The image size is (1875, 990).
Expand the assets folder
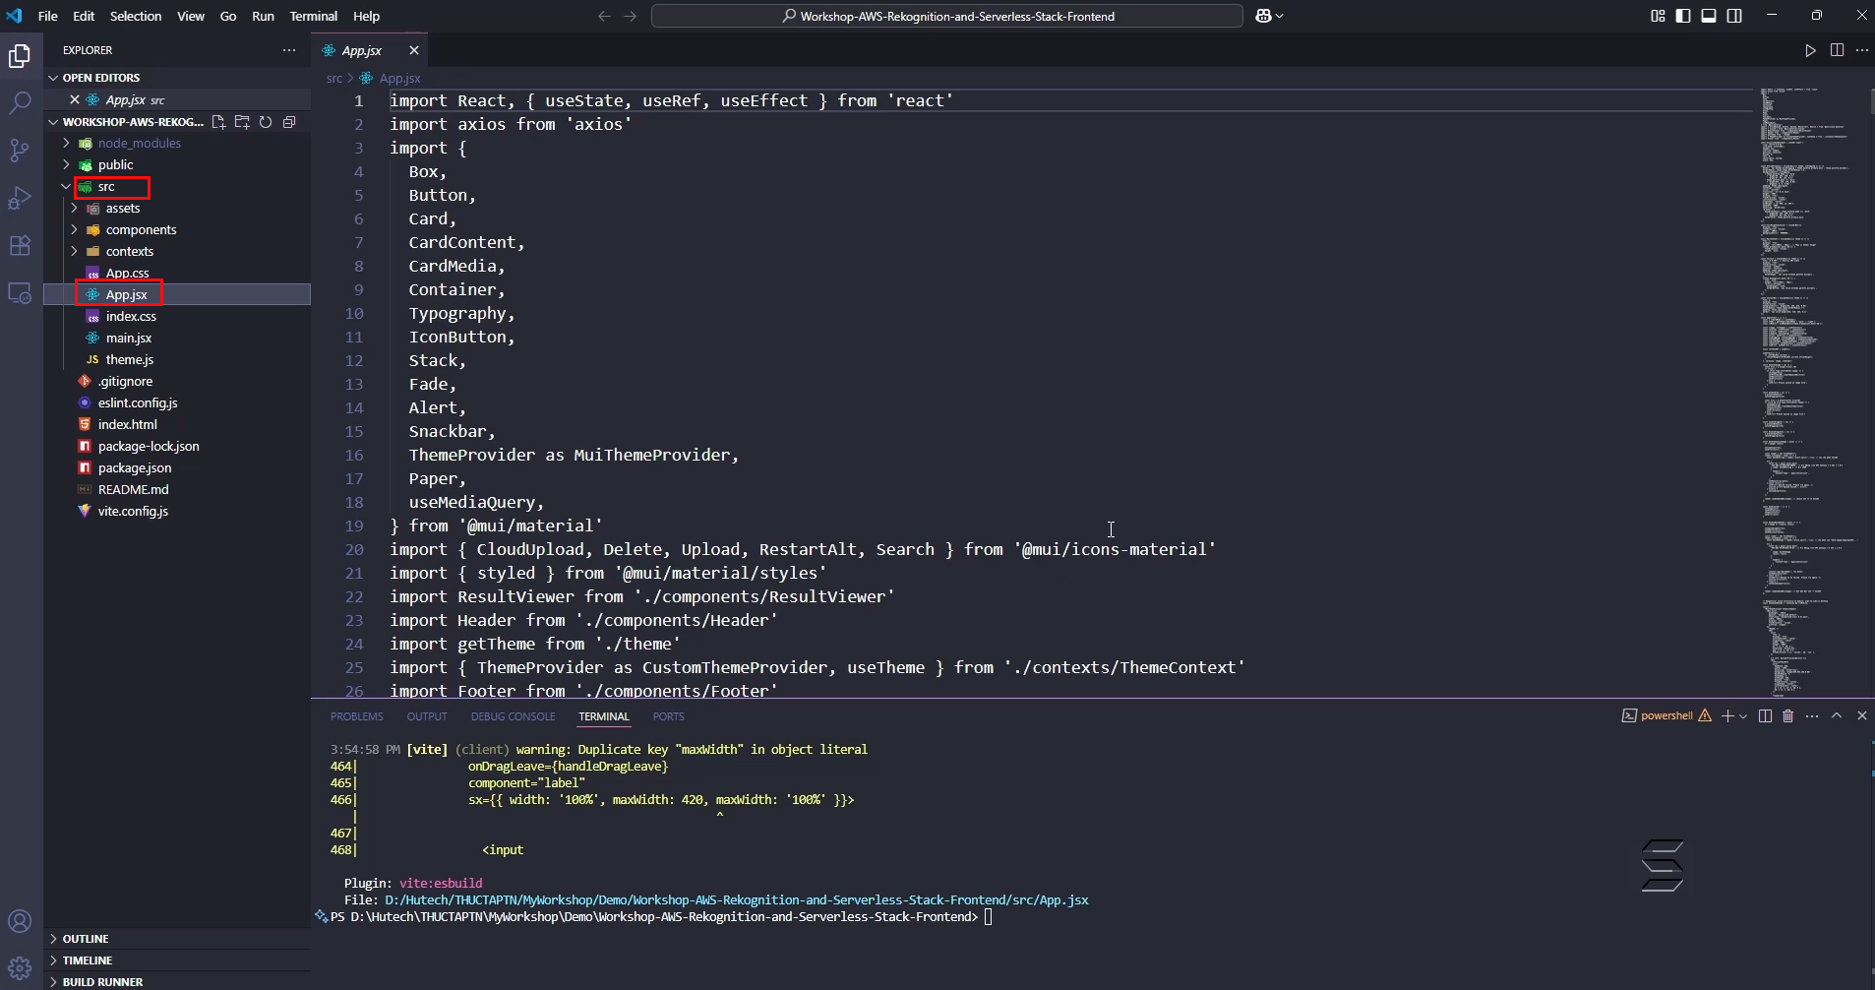click(74, 208)
